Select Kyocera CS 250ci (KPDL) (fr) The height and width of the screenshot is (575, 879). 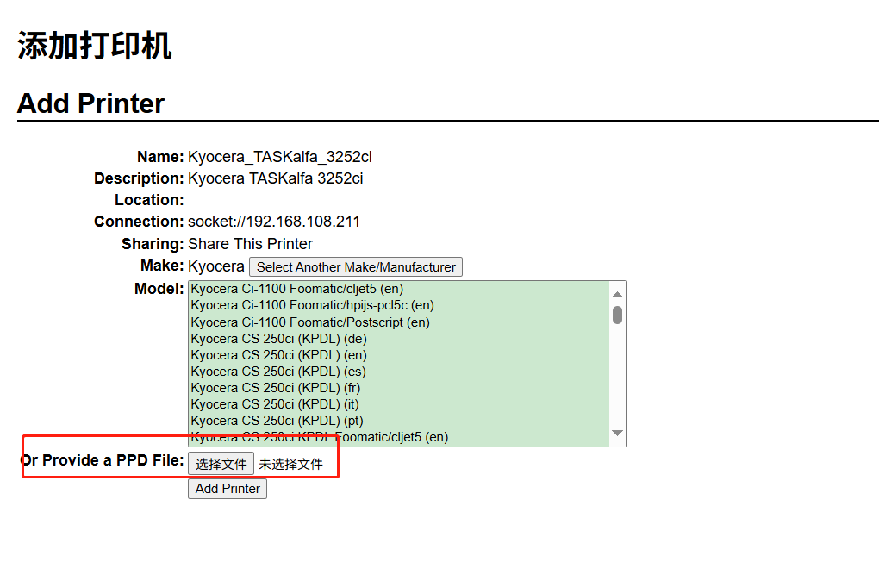(400, 388)
